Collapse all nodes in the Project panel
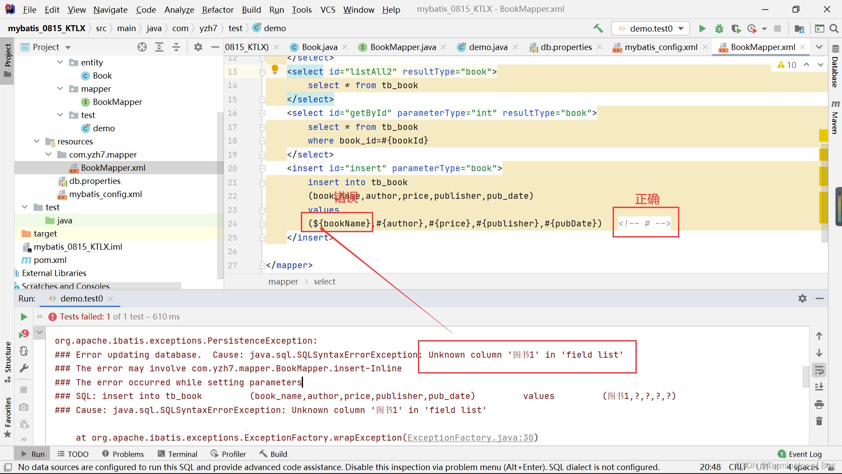Image resolution: width=842 pixels, height=474 pixels. pyautogui.click(x=176, y=47)
